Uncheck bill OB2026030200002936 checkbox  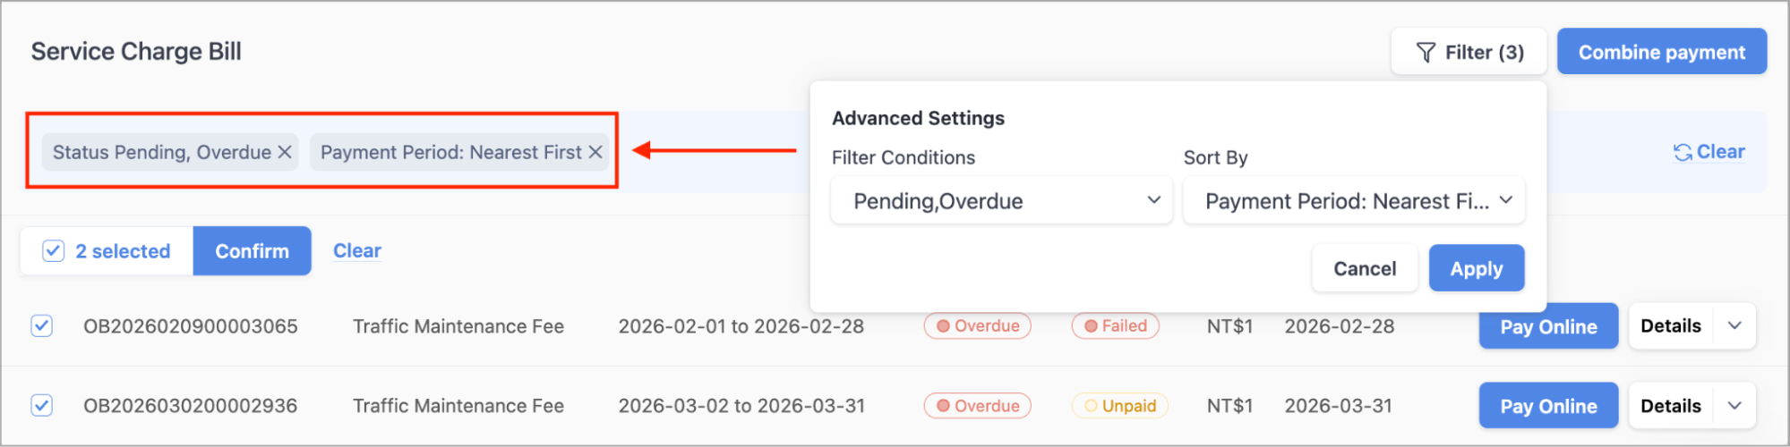41,405
